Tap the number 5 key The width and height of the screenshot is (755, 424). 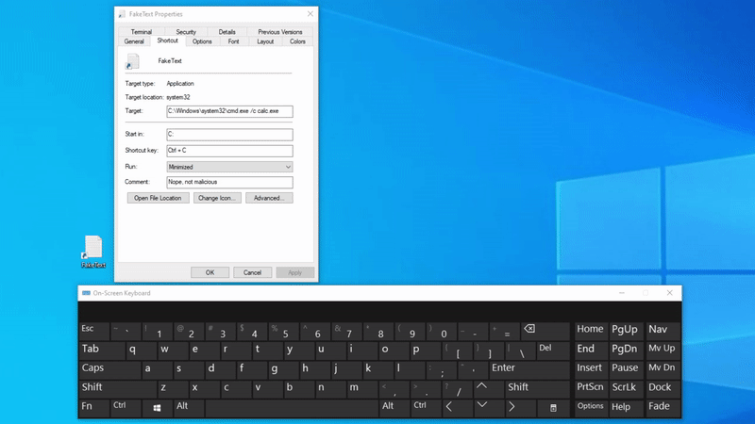click(284, 331)
